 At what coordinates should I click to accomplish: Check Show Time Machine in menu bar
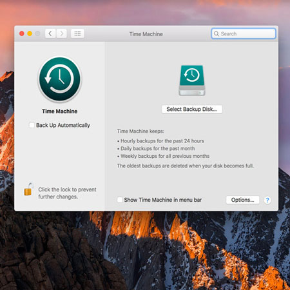point(120,200)
